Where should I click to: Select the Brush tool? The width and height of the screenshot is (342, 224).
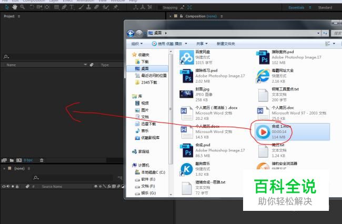click(x=81, y=7)
